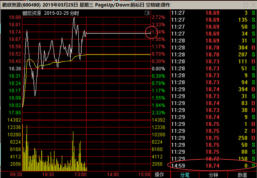Image resolution: width=257 pixels, height=178 pixels.
Task: Click the 1.94% marker on right axis
Action: (x=158, y=32)
